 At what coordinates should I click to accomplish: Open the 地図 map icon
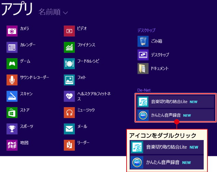[x=12, y=145]
